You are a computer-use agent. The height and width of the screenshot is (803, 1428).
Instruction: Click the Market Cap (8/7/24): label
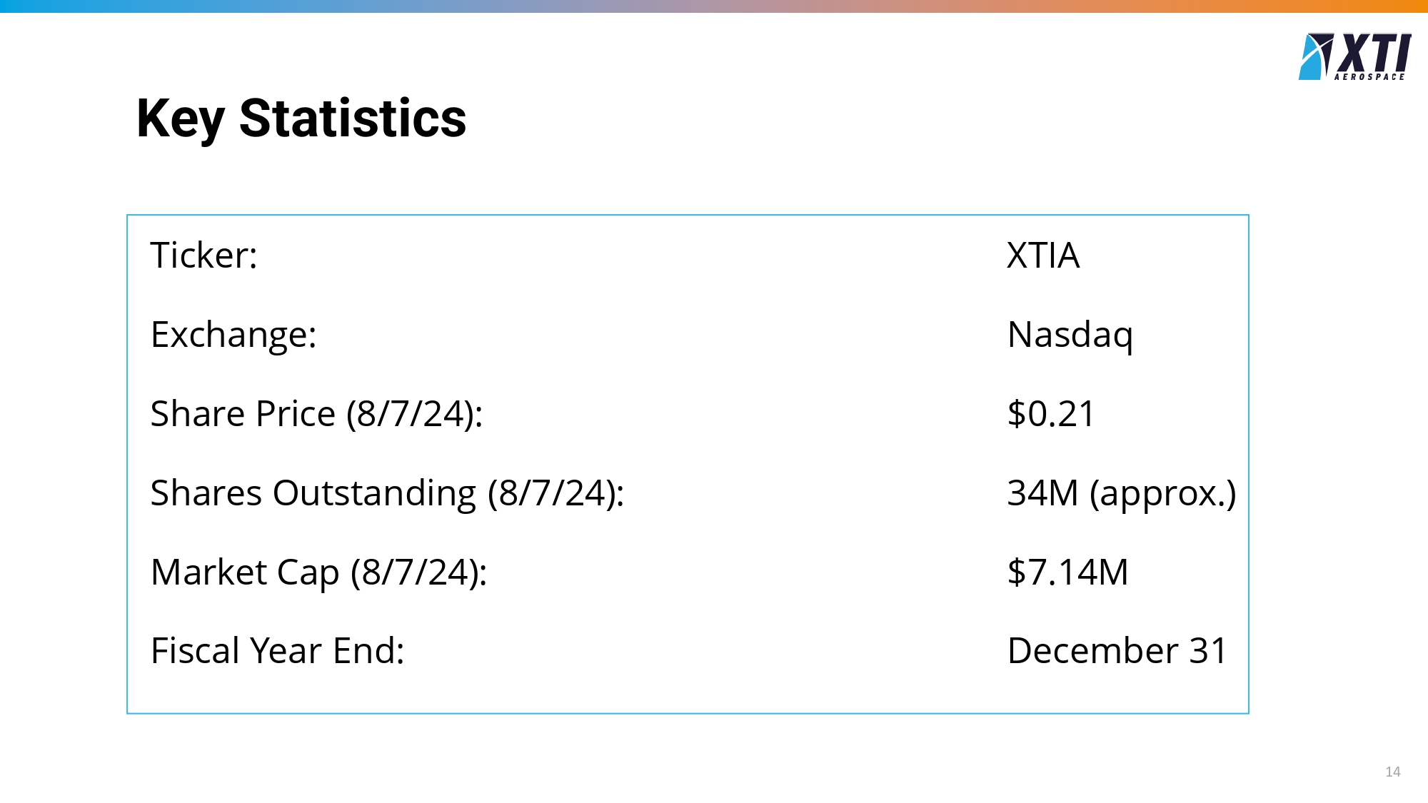point(318,572)
